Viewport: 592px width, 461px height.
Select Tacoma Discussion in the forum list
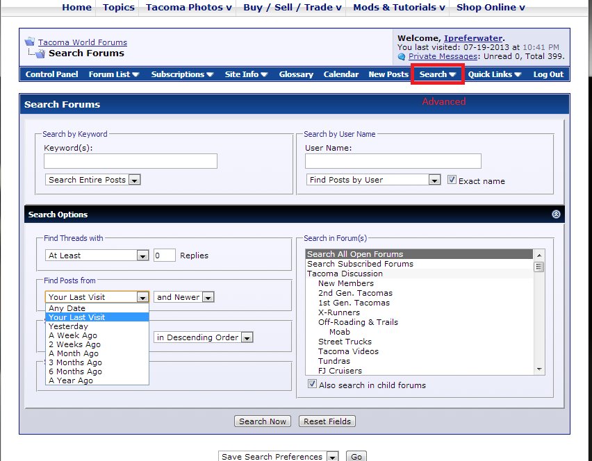[x=419, y=274]
